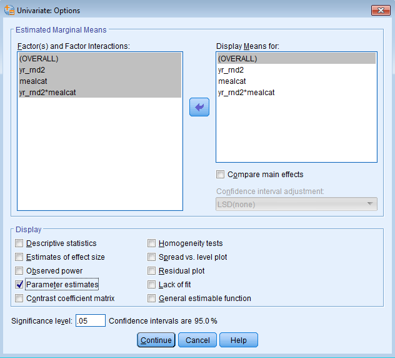Screen dimensions: 395x358
Task: Enable General estimable function
Action: (152, 299)
